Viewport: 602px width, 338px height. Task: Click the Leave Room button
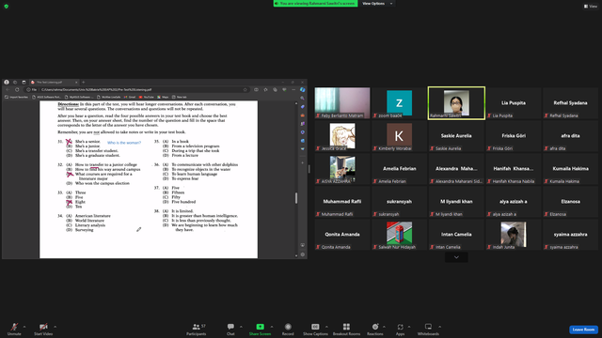(583, 330)
